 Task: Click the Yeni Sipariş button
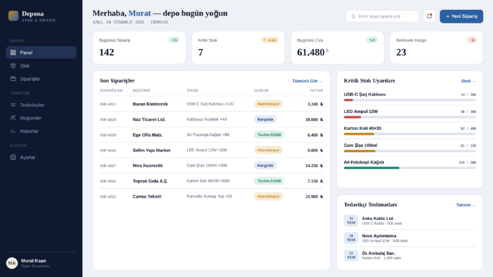click(x=461, y=16)
